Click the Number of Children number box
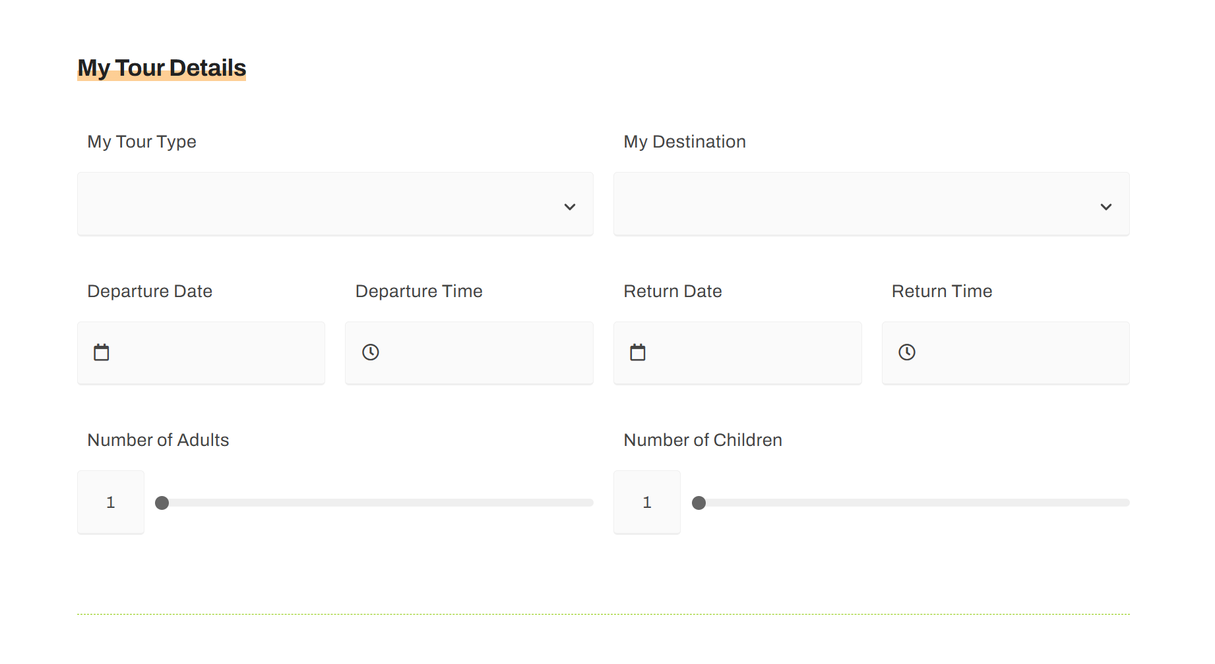 (647, 503)
